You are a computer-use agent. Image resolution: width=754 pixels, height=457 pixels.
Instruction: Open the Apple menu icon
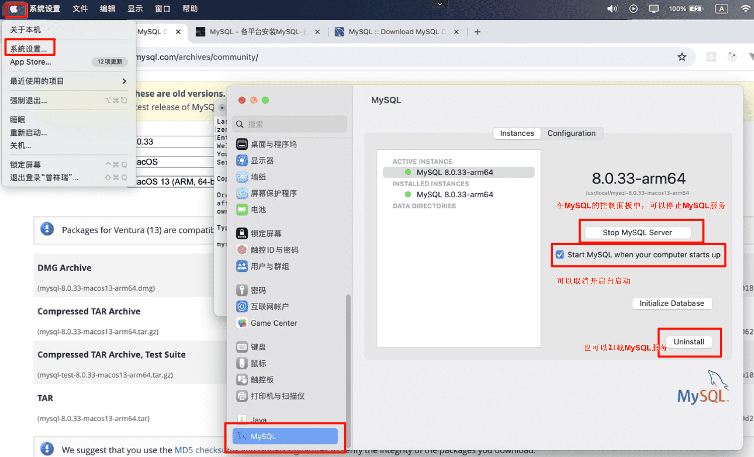tap(14, 9)
